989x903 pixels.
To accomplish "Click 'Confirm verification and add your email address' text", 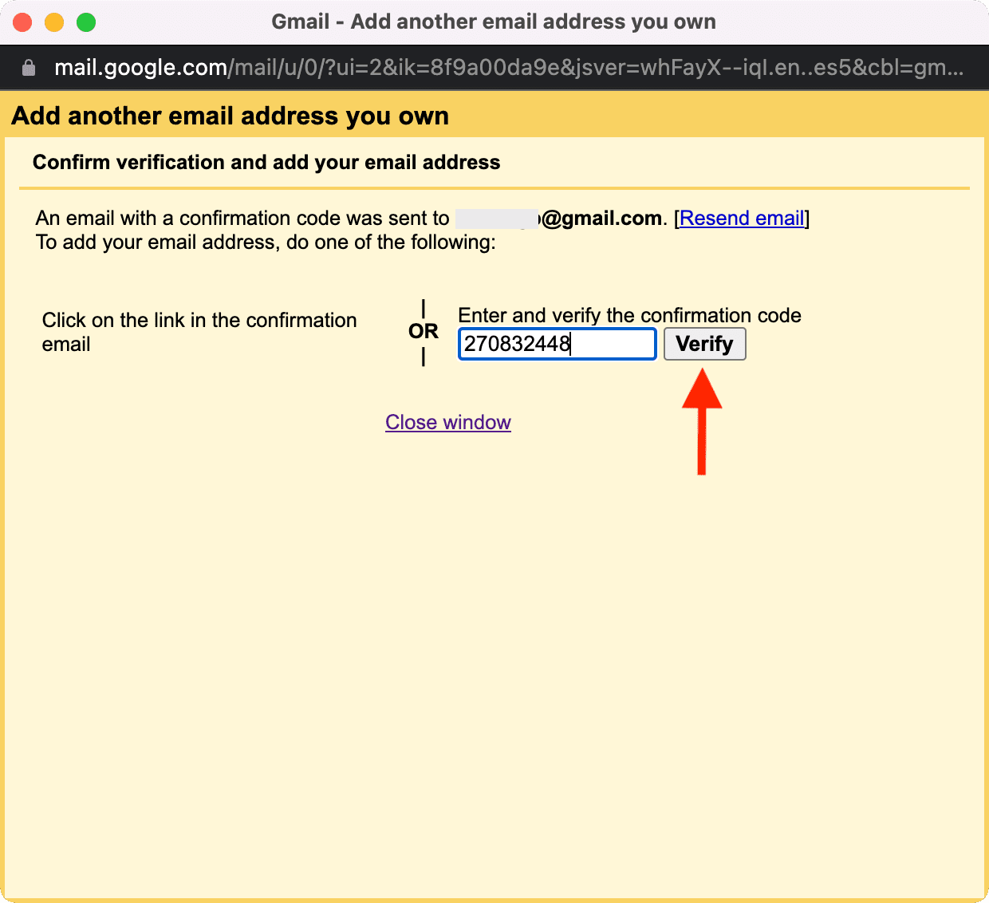I will click(x=266, y=162).
